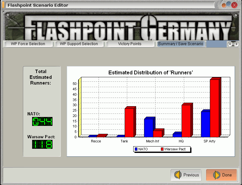Click the Done button

click(x=221, y=175)
